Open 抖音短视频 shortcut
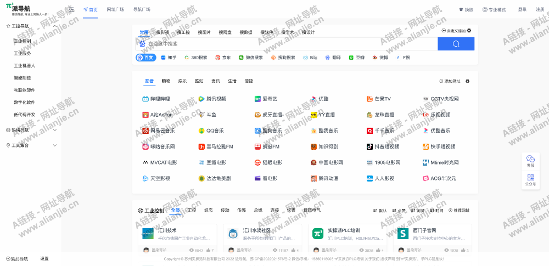 (x=383, y=146)
